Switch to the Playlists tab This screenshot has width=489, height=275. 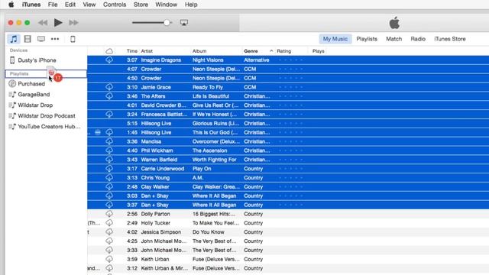click(367, 39)
